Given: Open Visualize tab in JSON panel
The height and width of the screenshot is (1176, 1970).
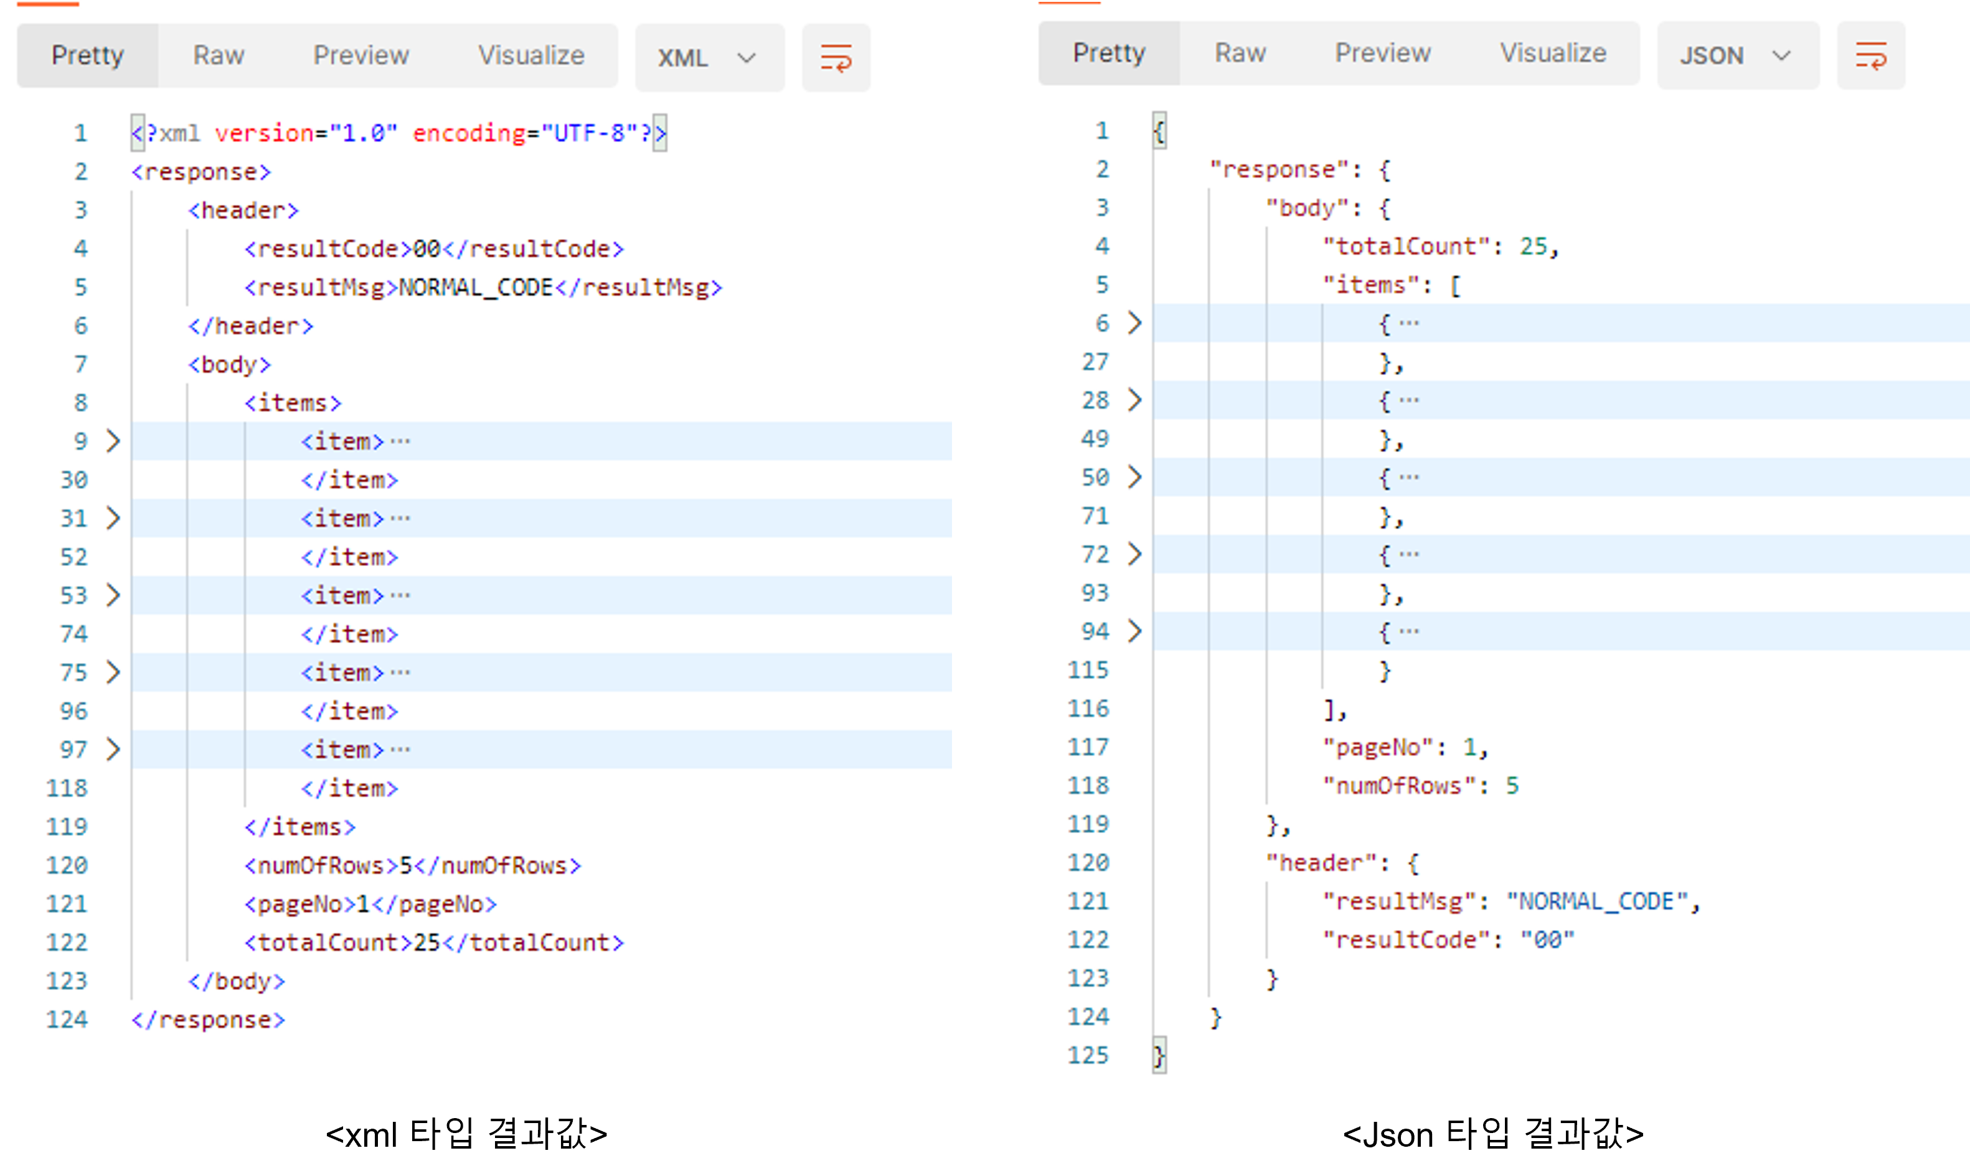Looking at the screenshot, I should [1552, 53].
